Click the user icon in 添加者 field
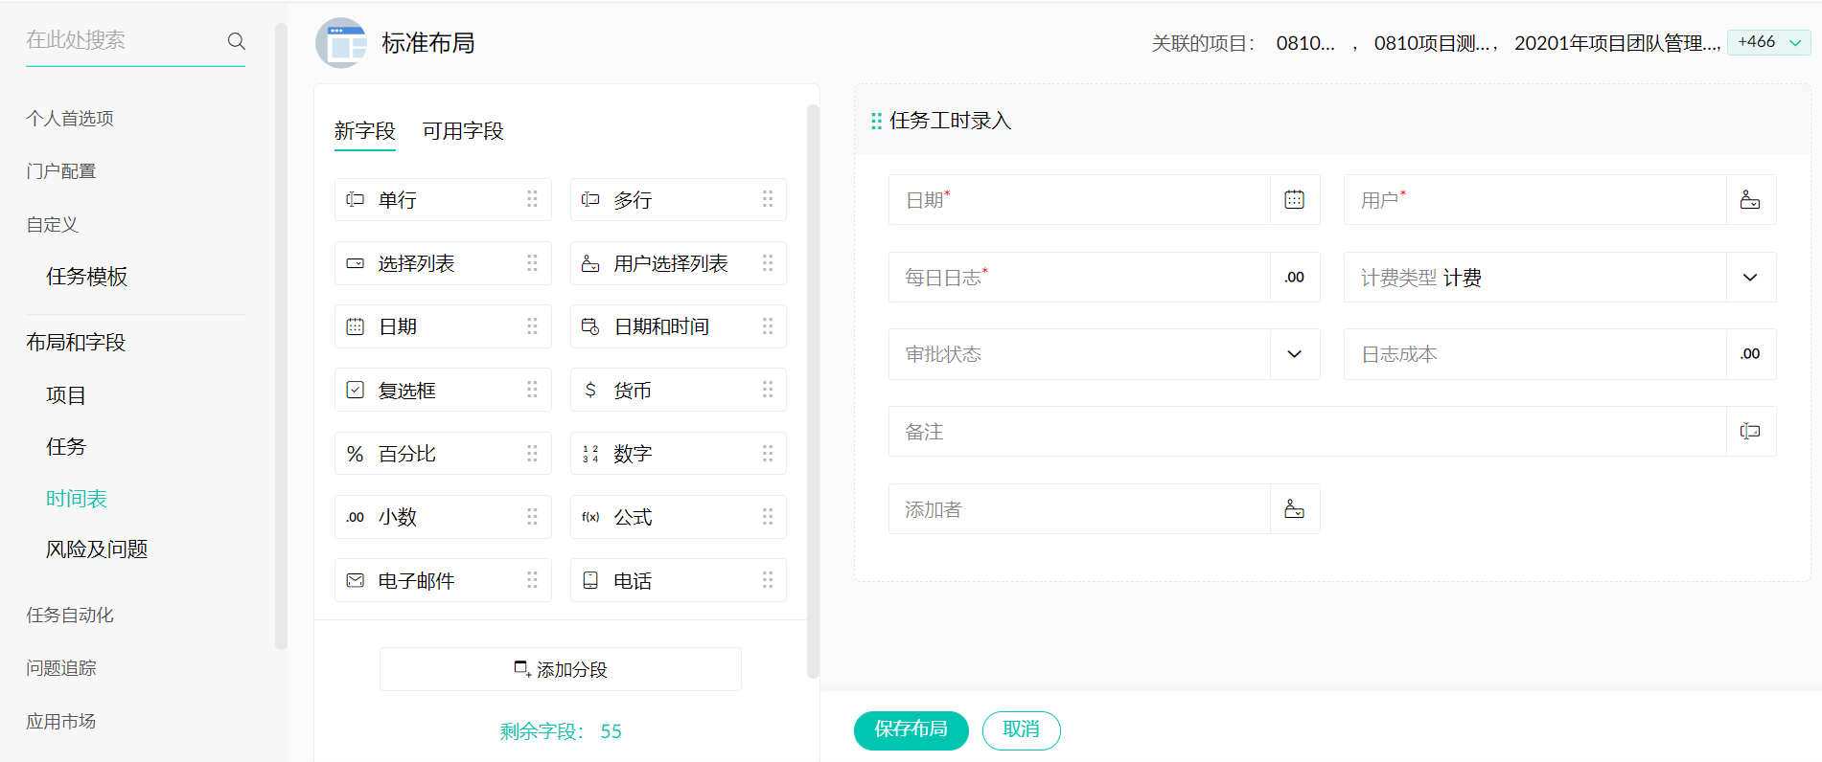The height and width of the screenshot is (762, 1822). click(x=1294, y=509)
